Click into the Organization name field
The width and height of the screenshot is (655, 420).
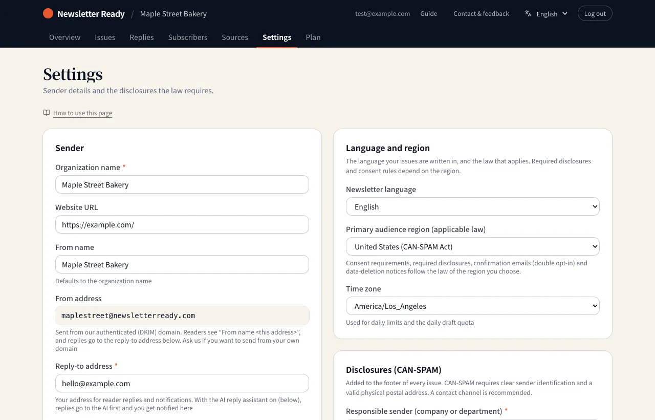point(182,184)
